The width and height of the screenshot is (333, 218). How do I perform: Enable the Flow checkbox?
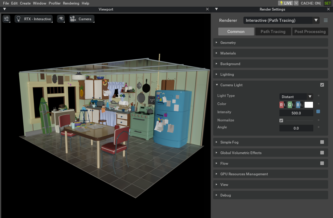322,163
